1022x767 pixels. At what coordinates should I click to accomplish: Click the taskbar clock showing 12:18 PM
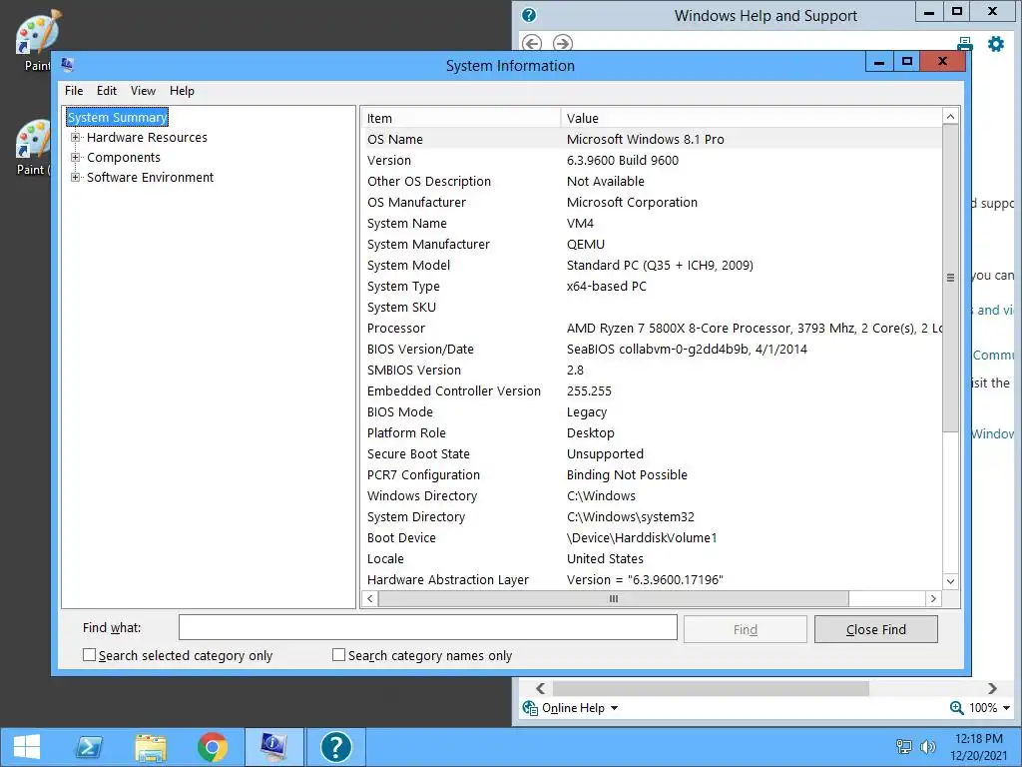pos(978,739)
